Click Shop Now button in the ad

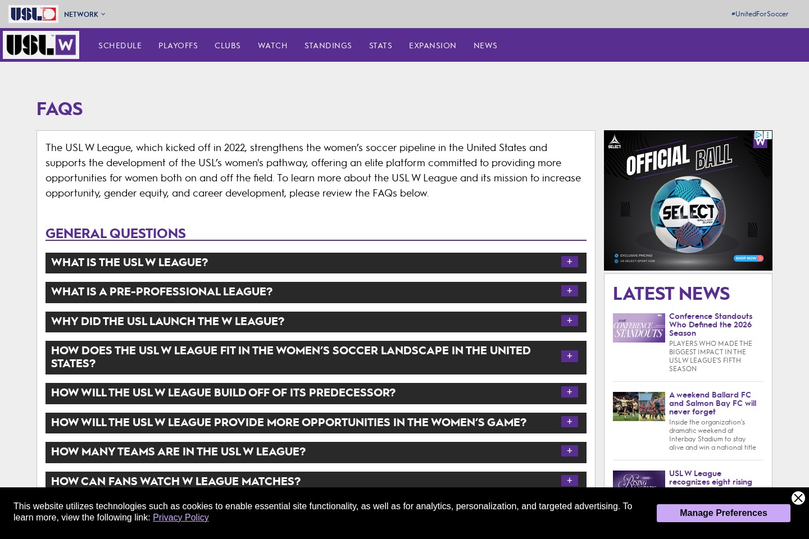(x=748, y=258)
